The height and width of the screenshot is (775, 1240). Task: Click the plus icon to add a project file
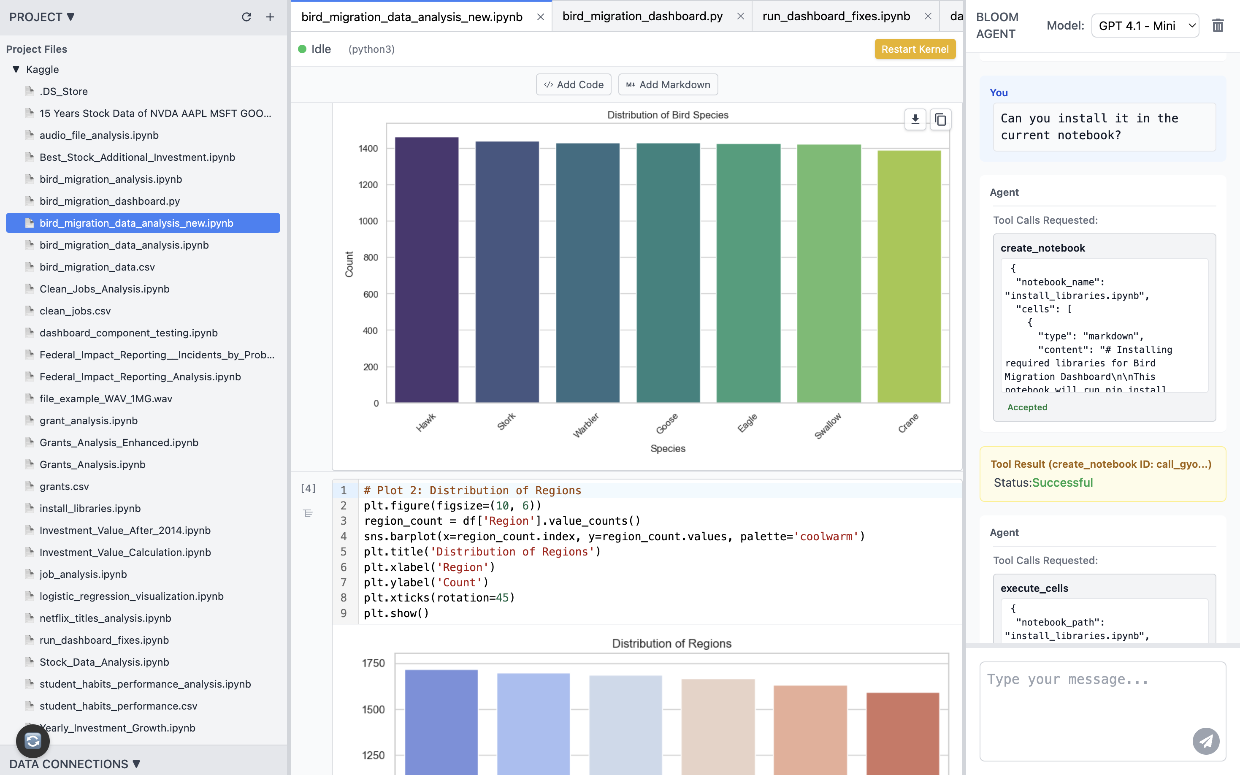pyautogui.click(x=270, y=17)
